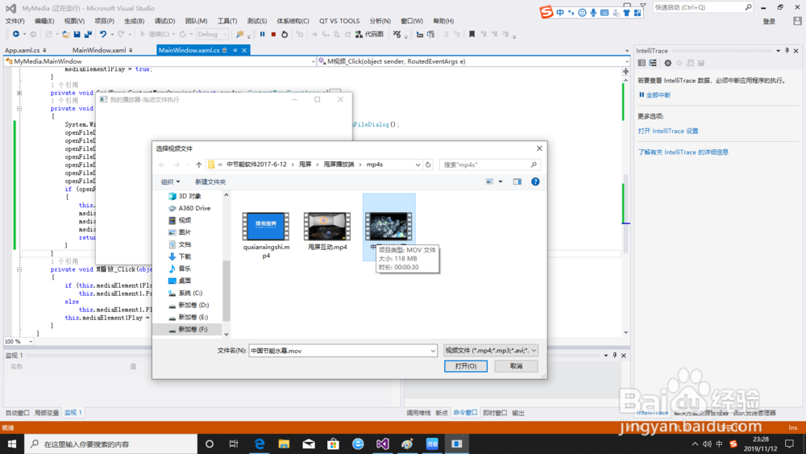Open the 生成(B) menu
This screenshot has width=806, height=454.
coord(134,21)
